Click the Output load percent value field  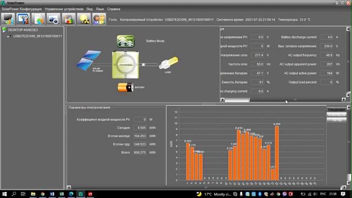tap(327, 82)
